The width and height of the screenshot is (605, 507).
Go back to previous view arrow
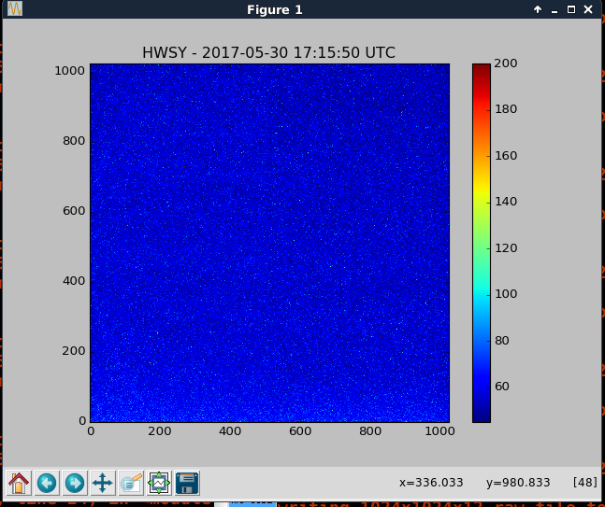[47, 483]
